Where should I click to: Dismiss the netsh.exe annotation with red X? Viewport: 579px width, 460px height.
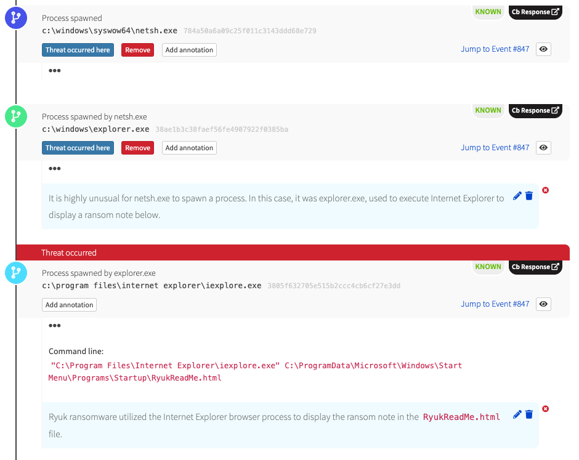(545, 190)
